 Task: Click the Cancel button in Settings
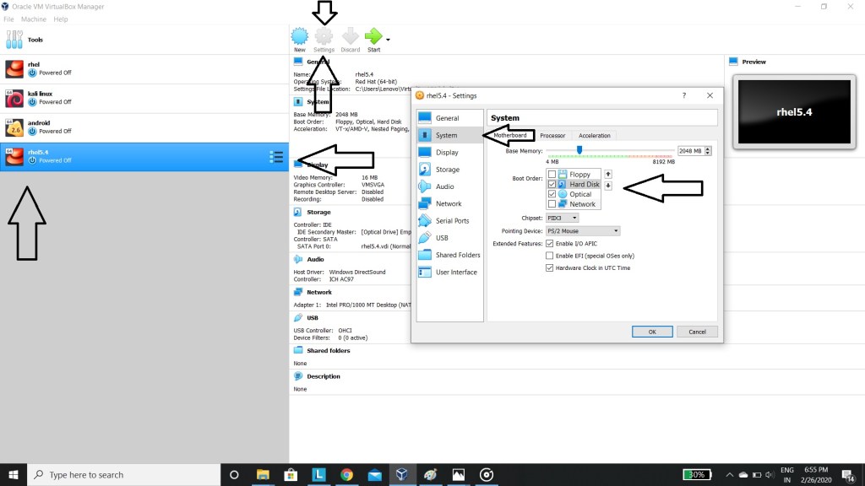[697, 332]
